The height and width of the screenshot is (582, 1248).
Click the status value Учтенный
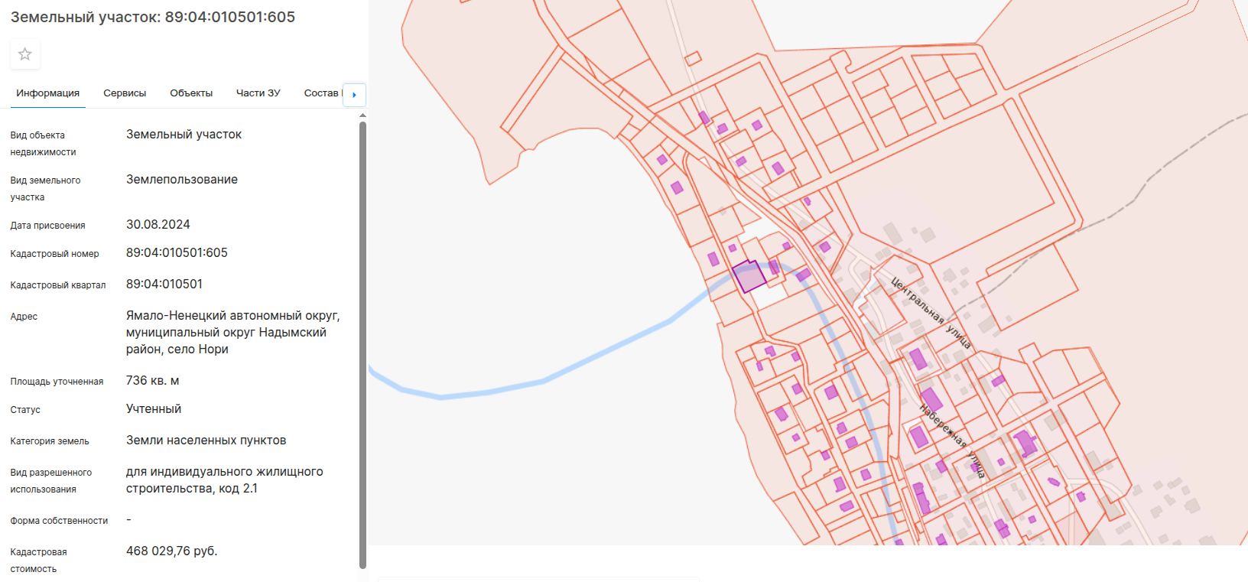point(154,409)
